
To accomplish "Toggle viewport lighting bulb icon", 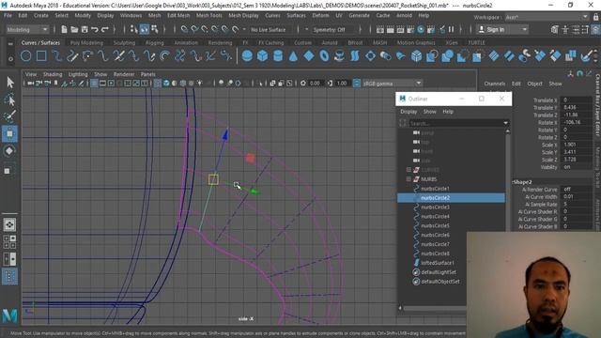I will click(200, 84).
